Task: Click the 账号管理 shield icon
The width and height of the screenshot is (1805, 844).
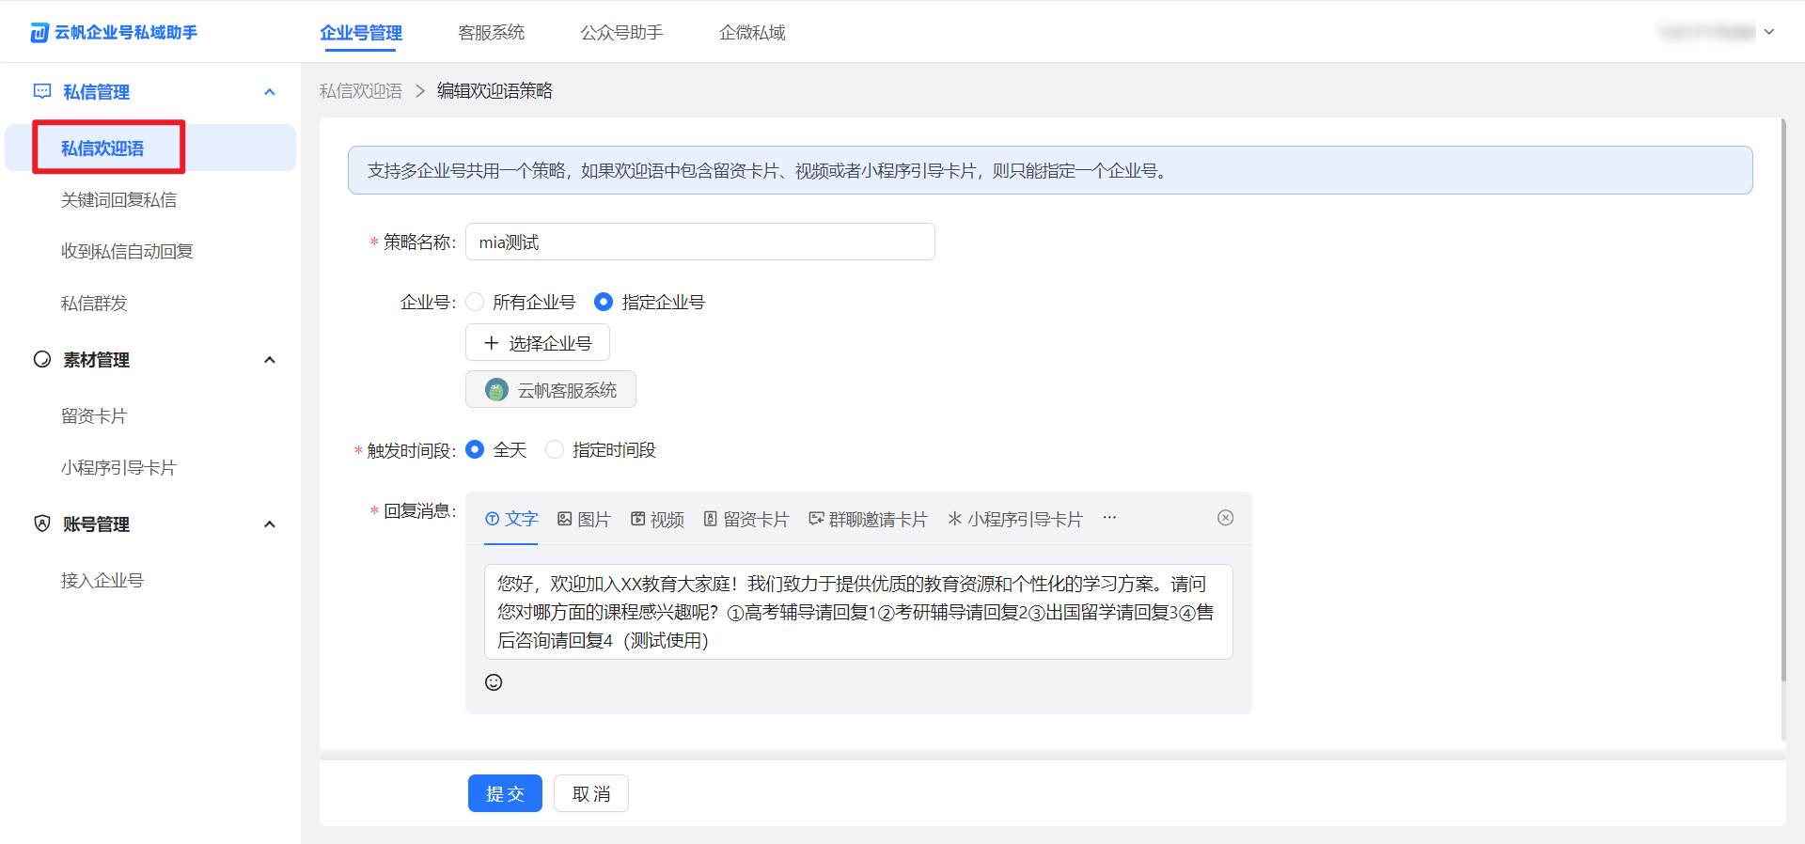Action: (42, 524)
